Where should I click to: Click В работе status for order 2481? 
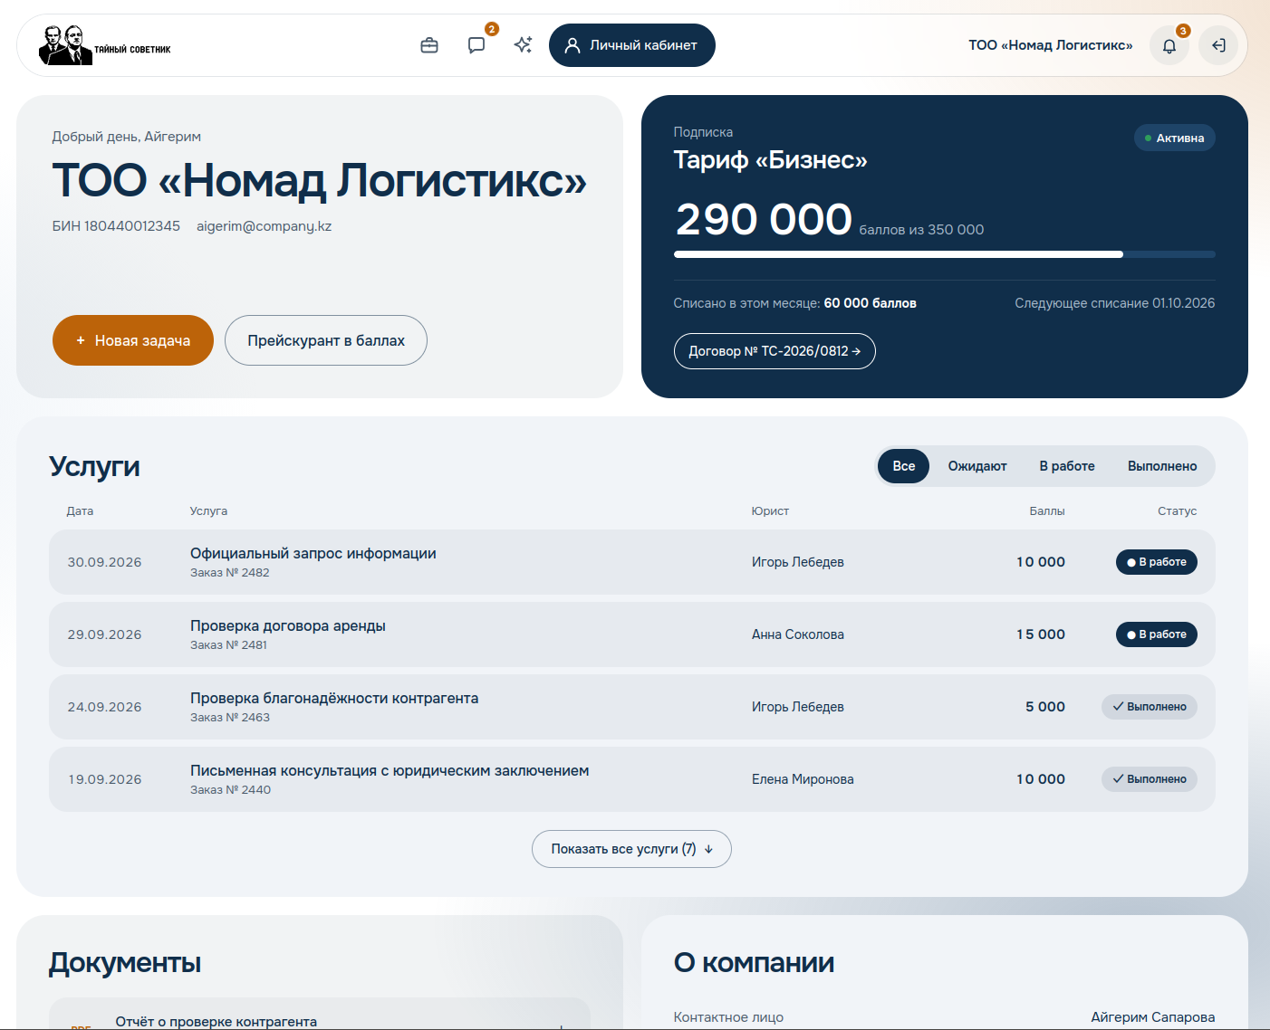[1157, 634]
